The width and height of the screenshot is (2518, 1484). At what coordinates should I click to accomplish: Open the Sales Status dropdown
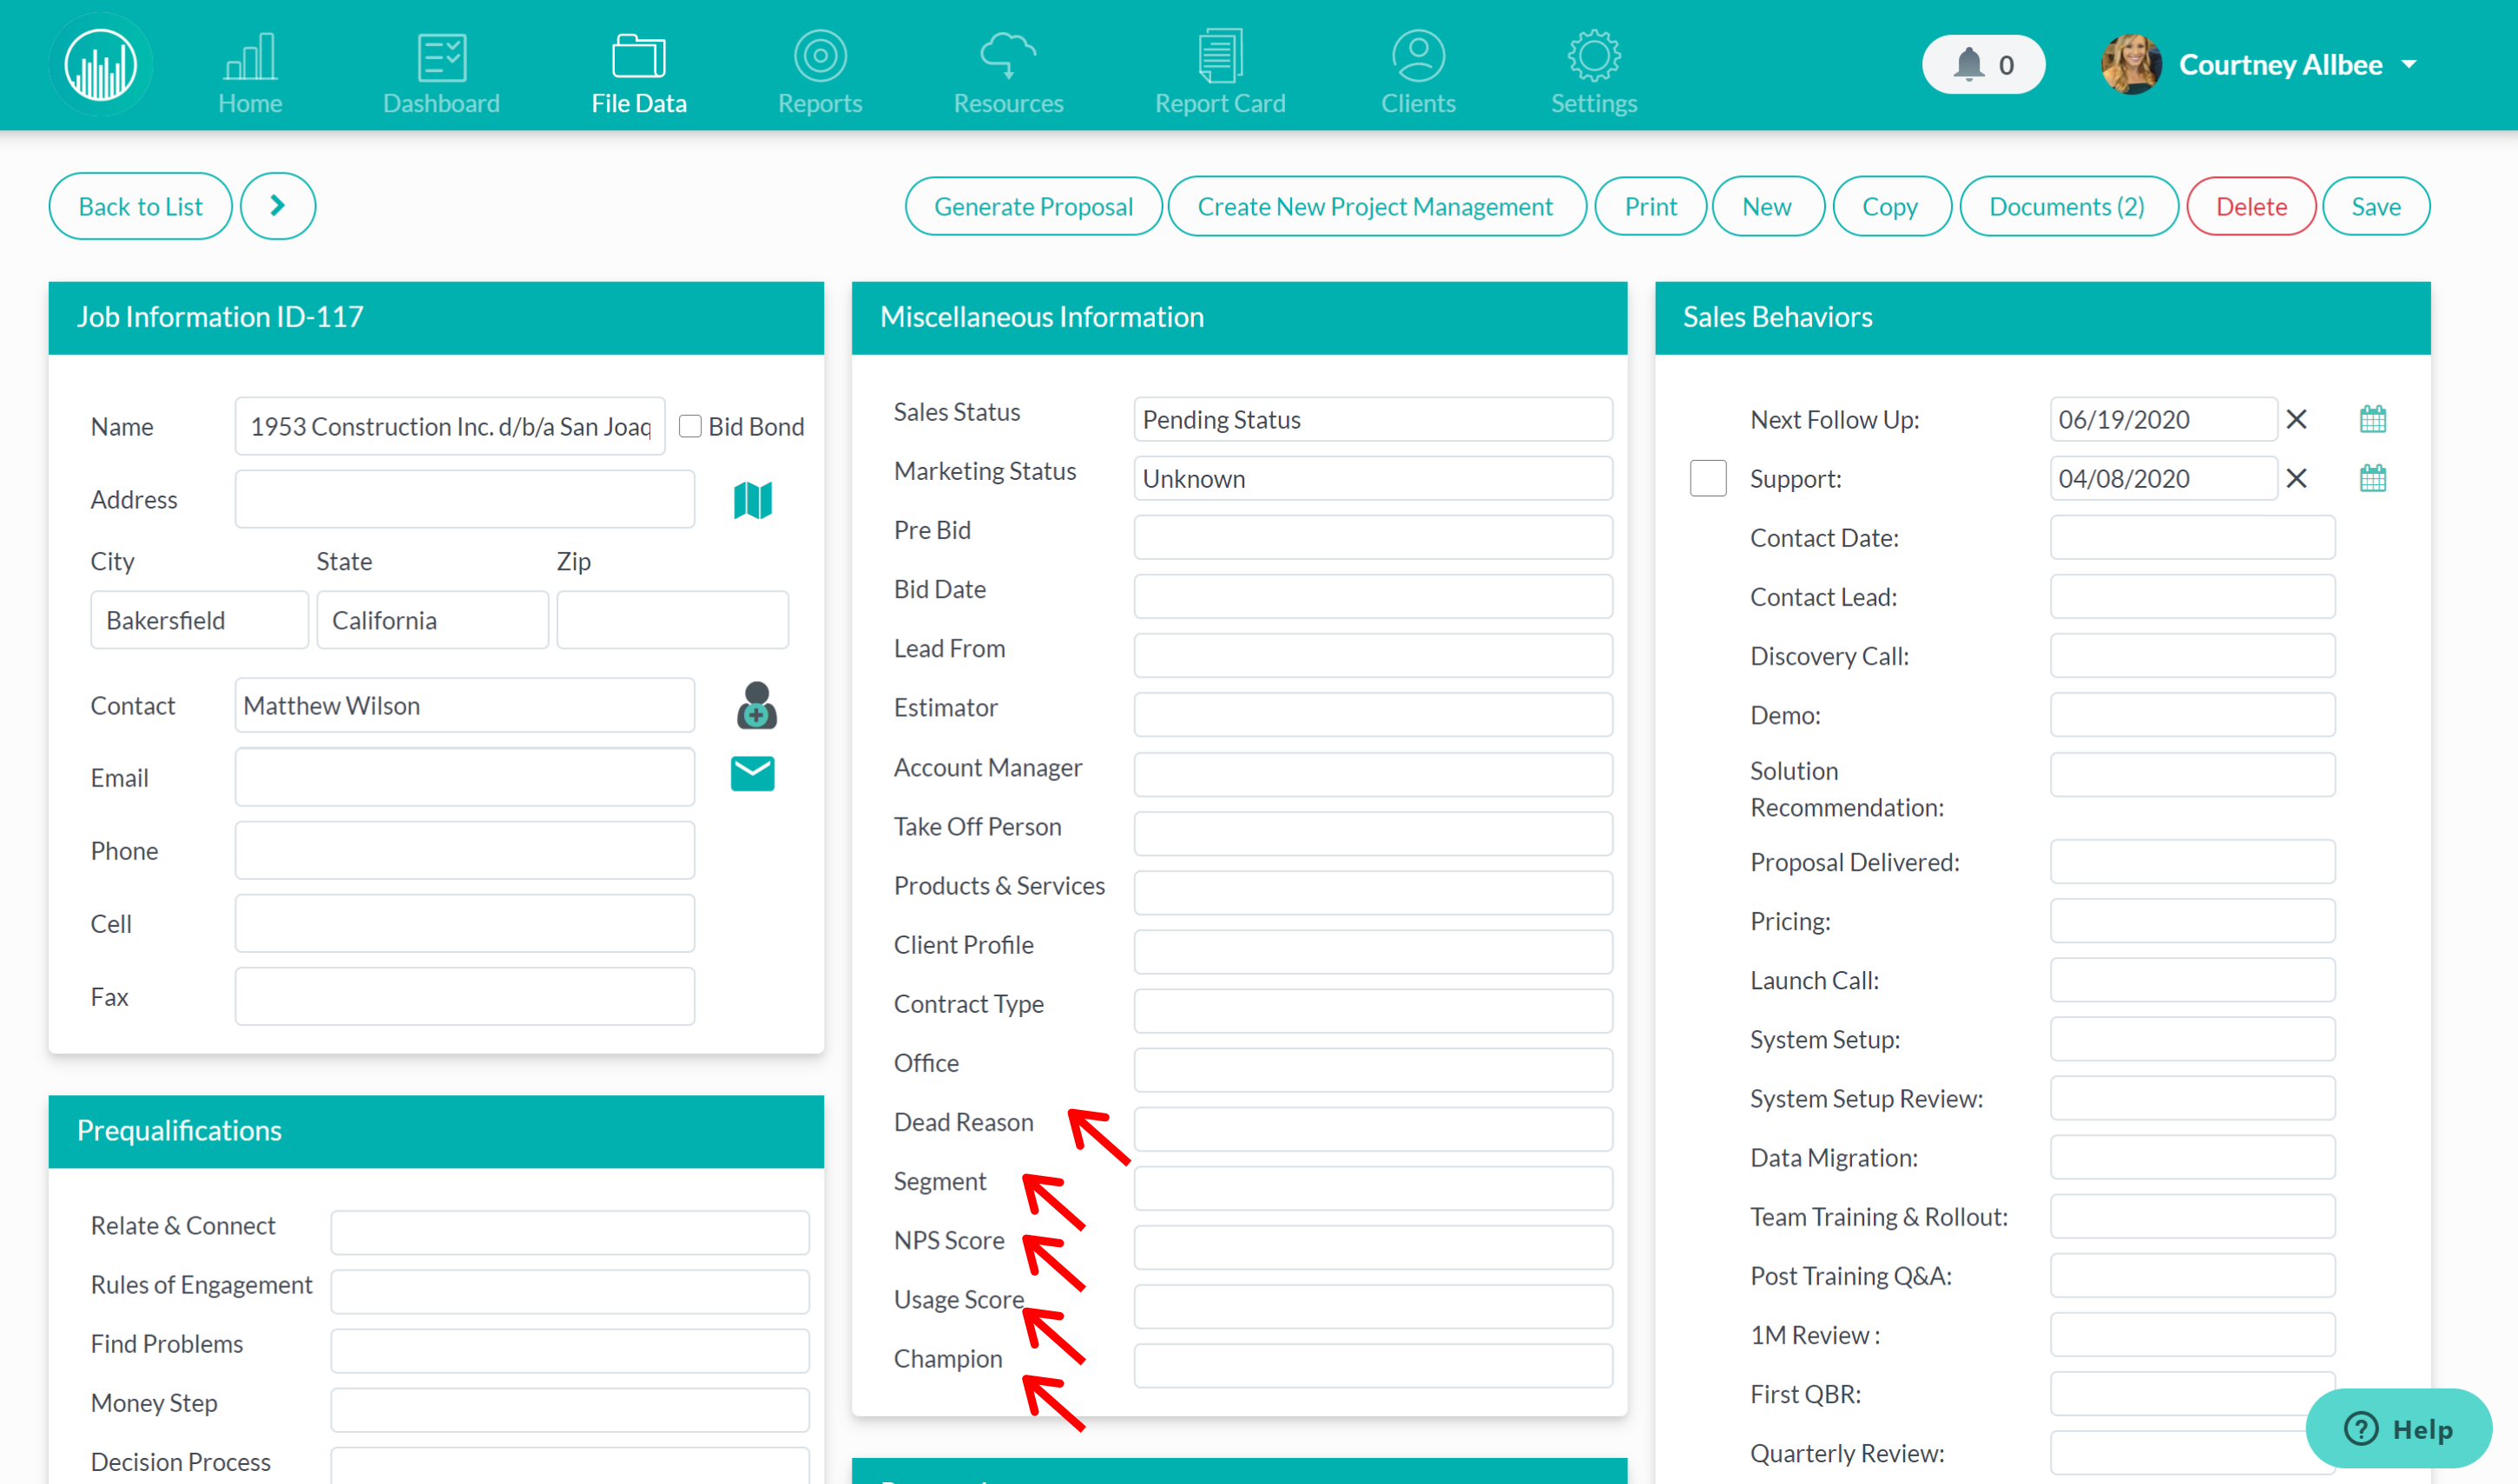(1372, 419)
